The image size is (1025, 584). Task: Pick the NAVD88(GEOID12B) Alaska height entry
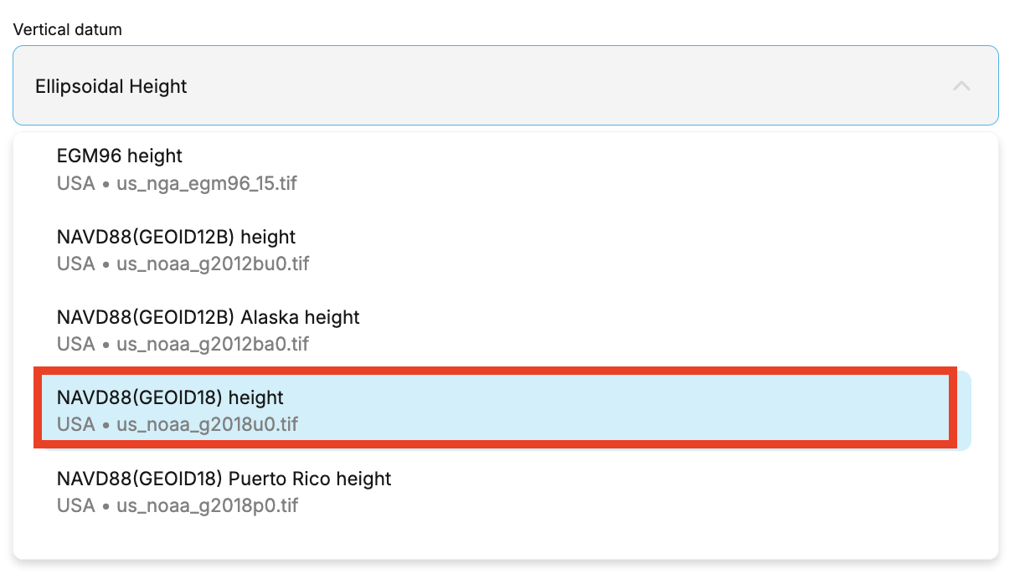click(506, 330)
